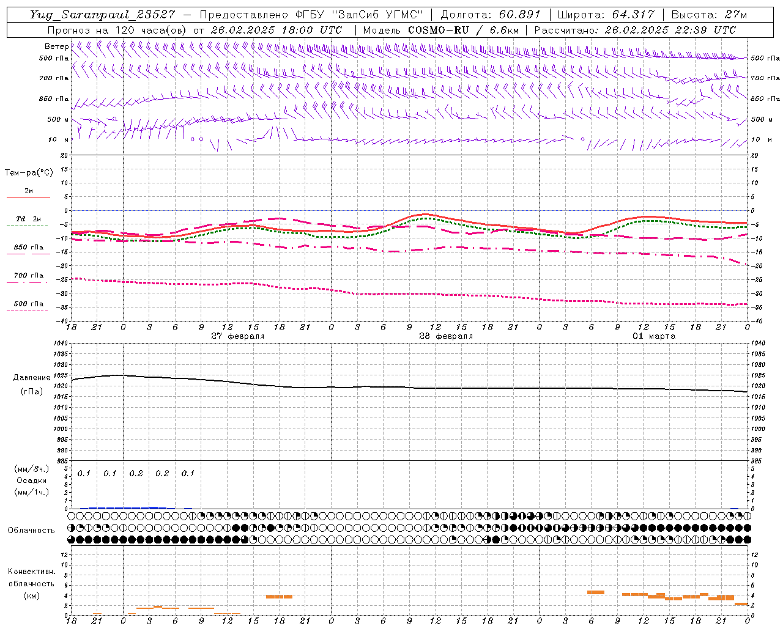Click the line sample under the 2м legend

click(28, 198)
